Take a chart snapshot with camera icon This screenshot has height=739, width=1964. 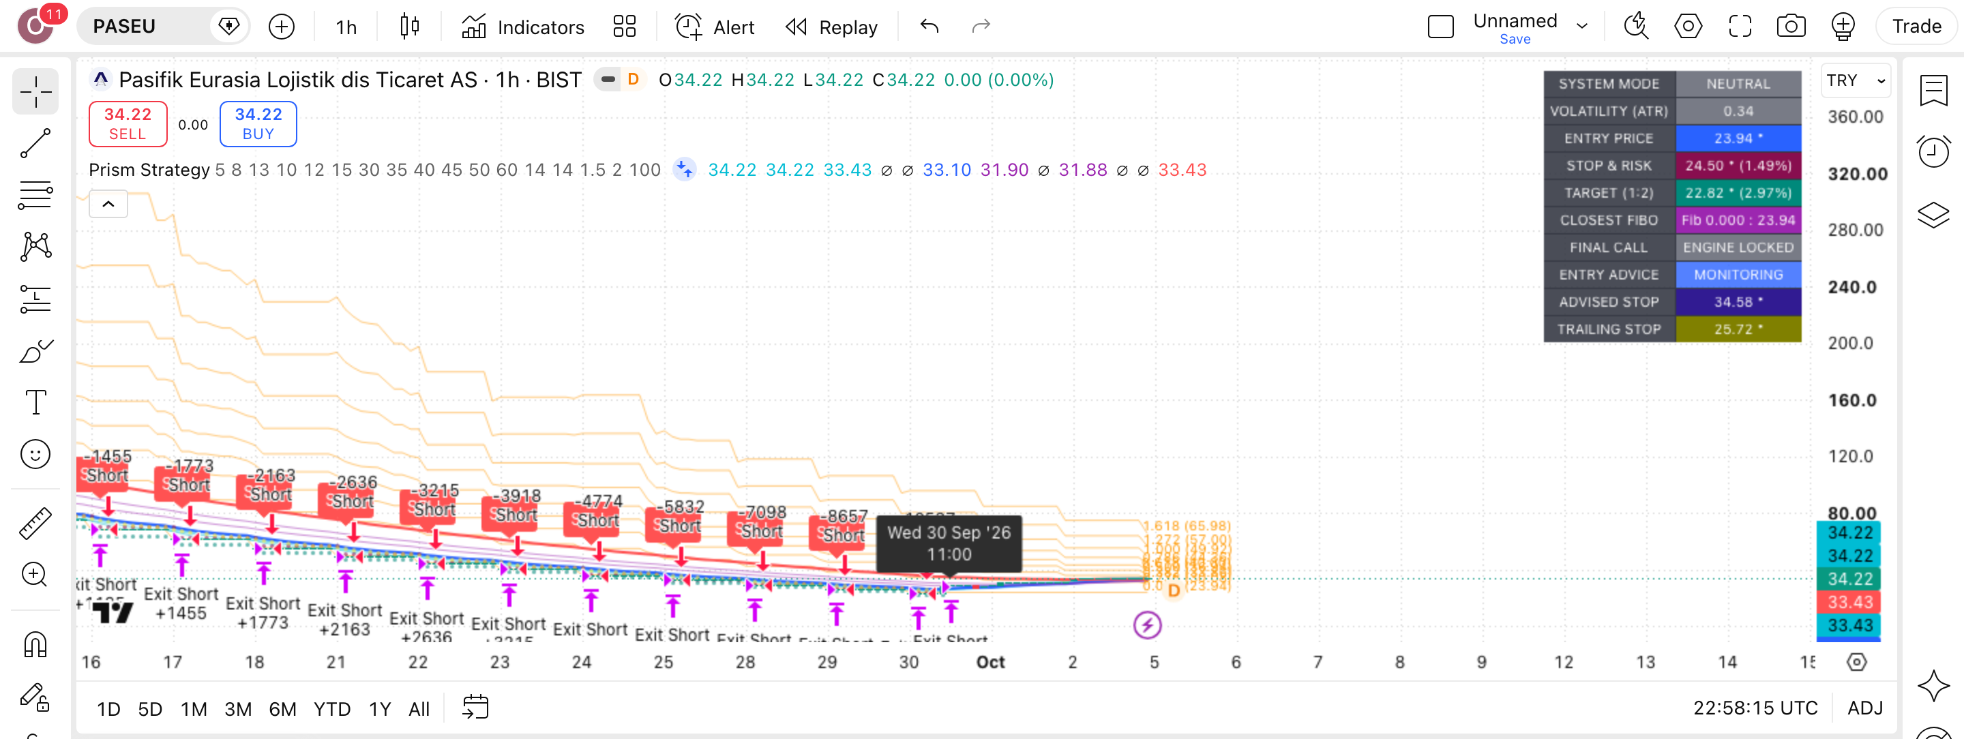tap(1791, 27)
